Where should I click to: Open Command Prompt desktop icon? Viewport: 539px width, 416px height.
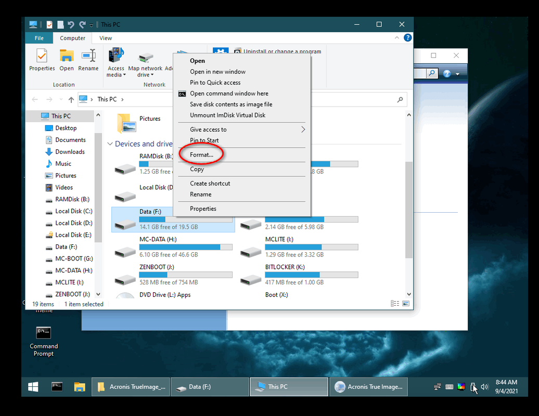point(43,341)
